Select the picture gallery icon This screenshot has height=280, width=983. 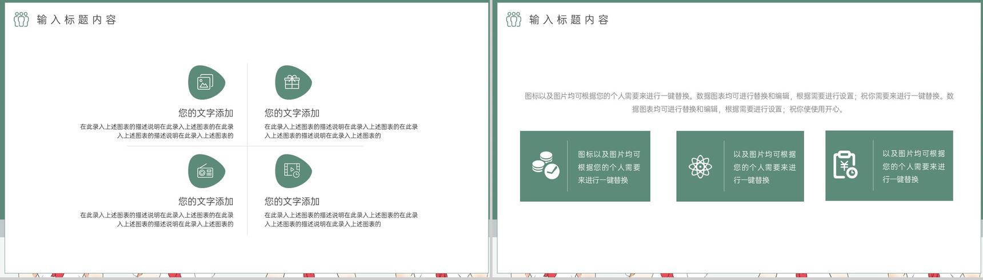tap(205, 83)
